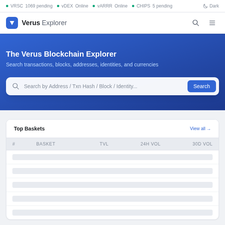The height and width of the screenshot is (225, 225).
Task: Click the magnifier icon in search box
Action: coord(16,86)
